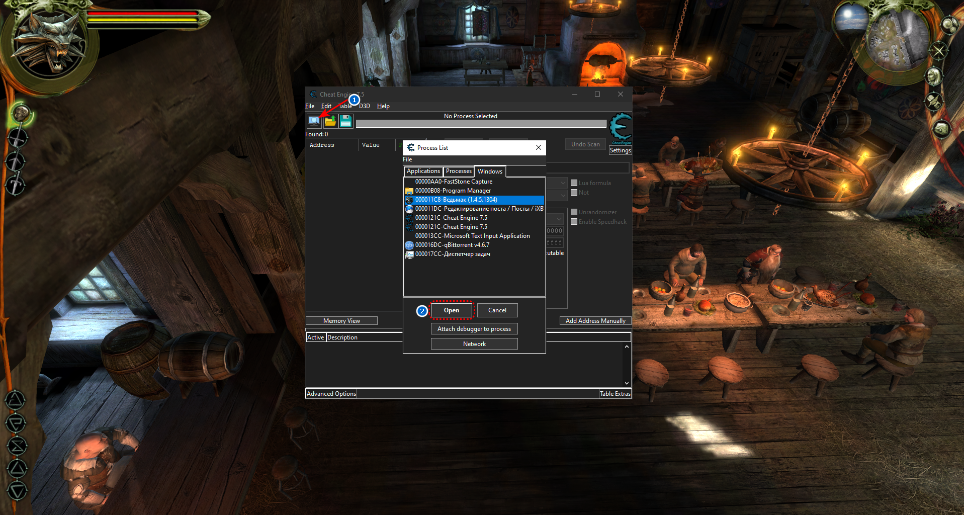This screenshot has height=515, width=964.
Task: Click the open process computer icon
Action: (314, 121)
